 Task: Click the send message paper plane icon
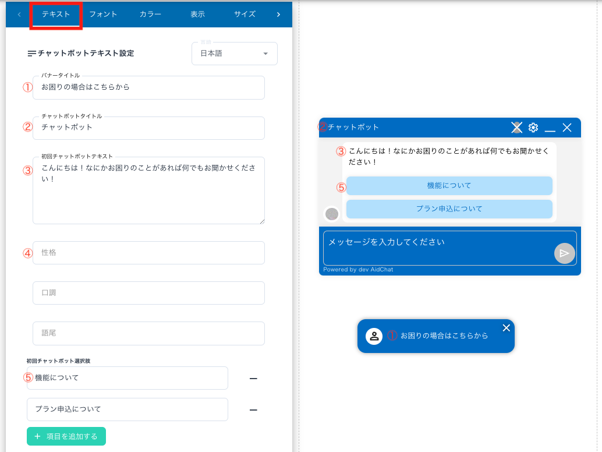[564, 253]
